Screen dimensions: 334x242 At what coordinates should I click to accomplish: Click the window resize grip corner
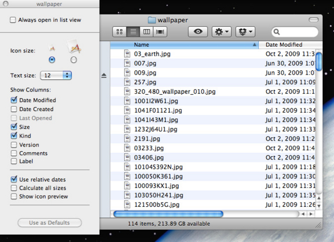(x=318, y=226)
